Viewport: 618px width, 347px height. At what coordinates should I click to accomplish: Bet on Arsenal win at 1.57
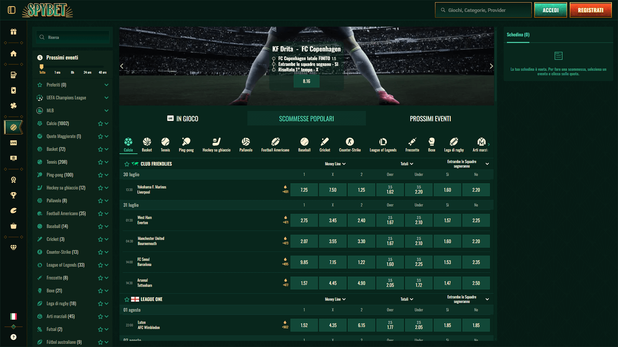[x=304, y=283]
